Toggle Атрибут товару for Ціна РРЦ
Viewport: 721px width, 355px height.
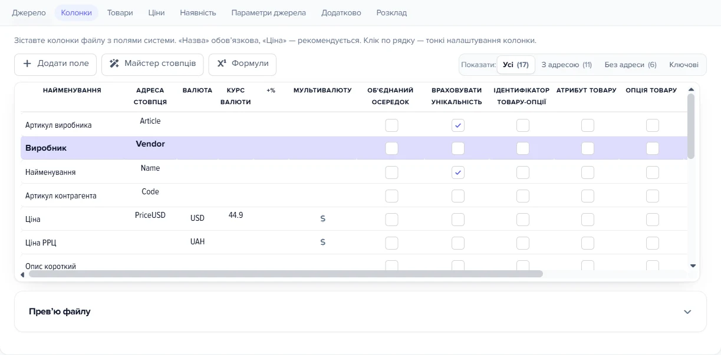[x=588, y=243]
